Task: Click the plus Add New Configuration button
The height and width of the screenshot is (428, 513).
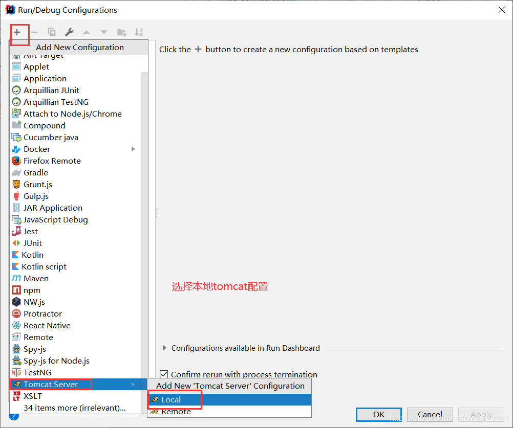Action: pos(17,32)
